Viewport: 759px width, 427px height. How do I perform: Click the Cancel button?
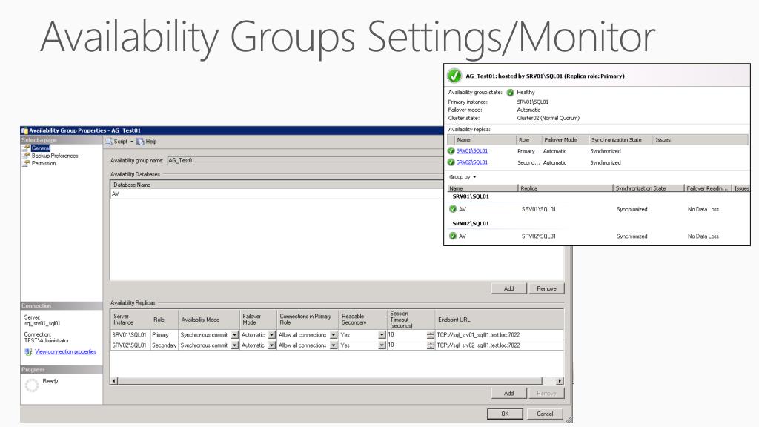tap(545, 414)
